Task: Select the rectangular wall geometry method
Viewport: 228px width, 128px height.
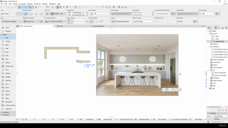Action: click(x=36, y=14)
